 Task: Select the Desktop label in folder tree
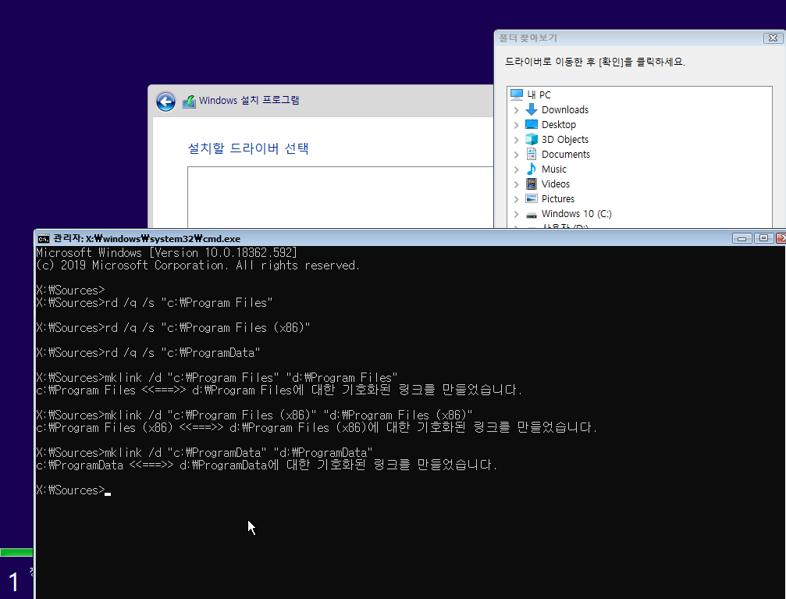pyautogui.click(x=558, y=124)
